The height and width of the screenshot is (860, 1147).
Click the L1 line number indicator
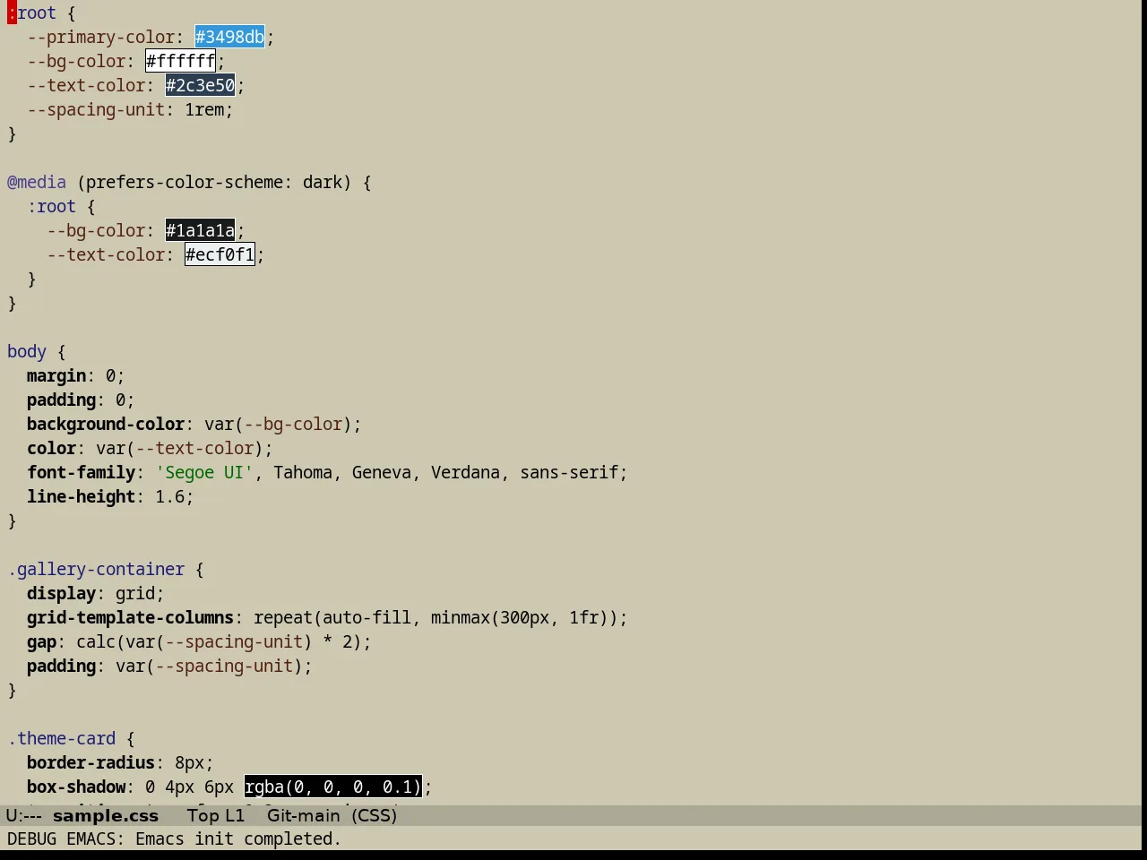pos(235,815)
